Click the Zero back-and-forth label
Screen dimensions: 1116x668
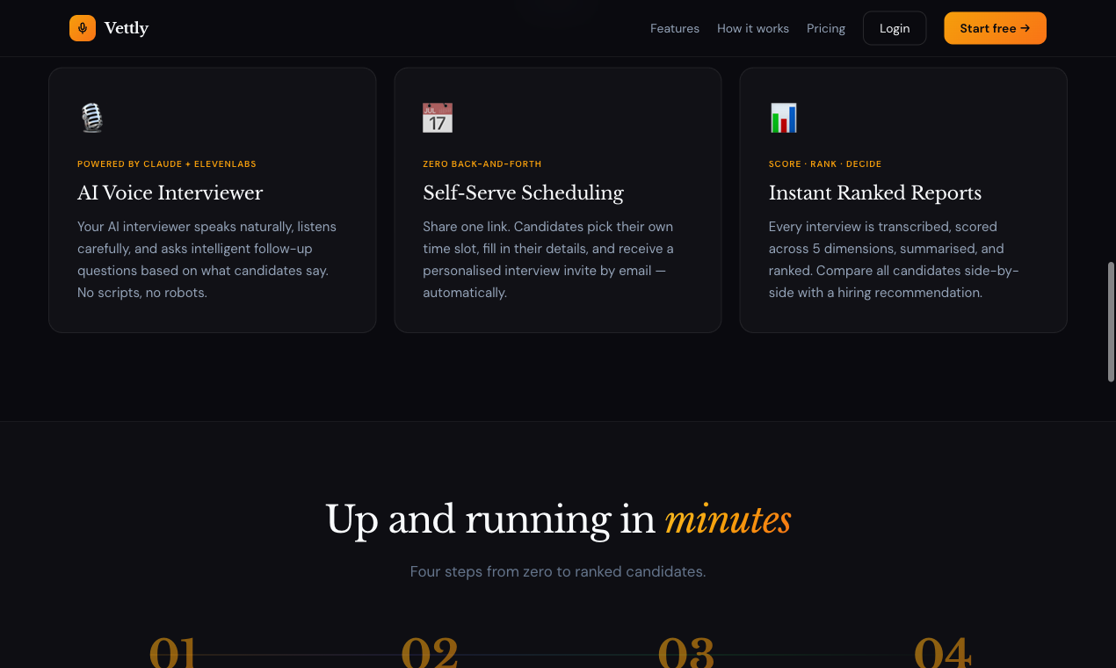click(482, 164)
